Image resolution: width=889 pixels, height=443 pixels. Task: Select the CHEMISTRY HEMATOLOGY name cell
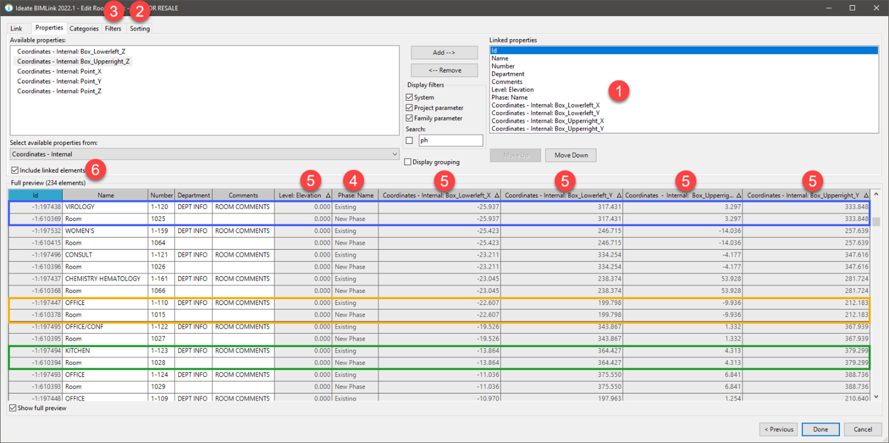106,278
